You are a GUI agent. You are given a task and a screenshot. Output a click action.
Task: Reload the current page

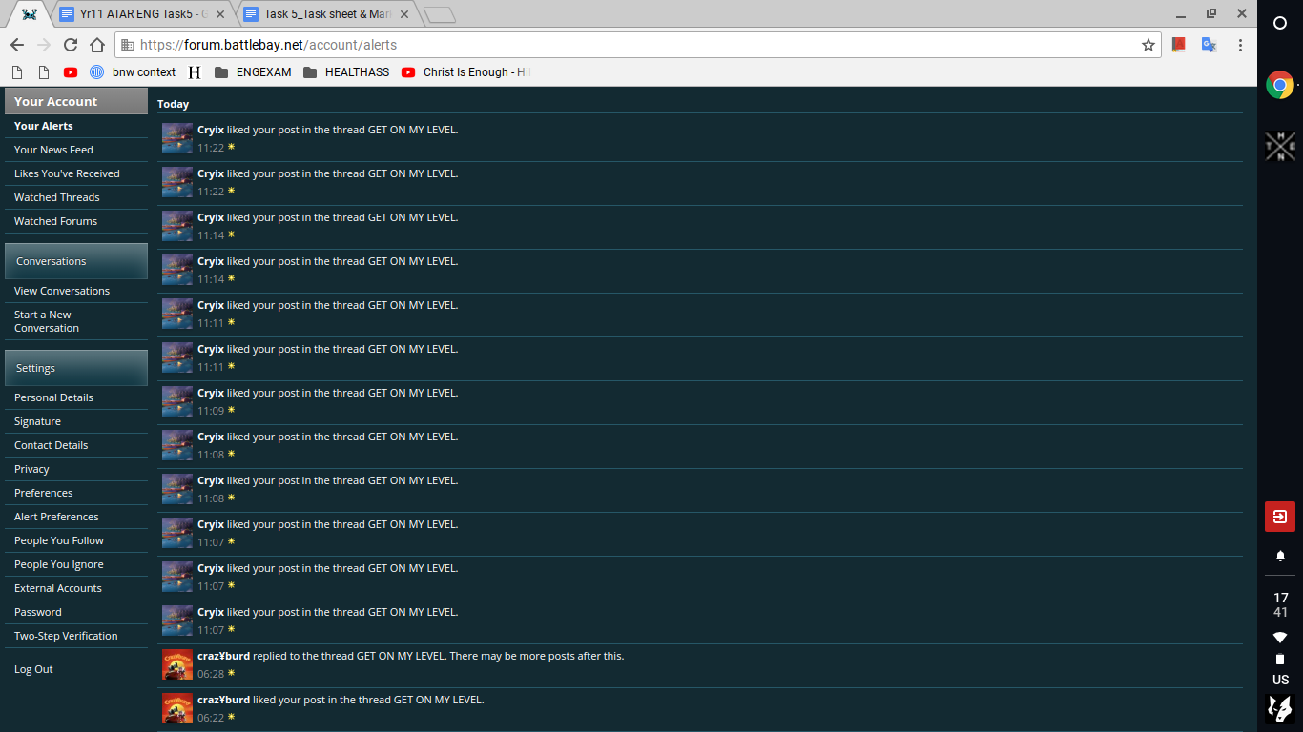(71, 45)
